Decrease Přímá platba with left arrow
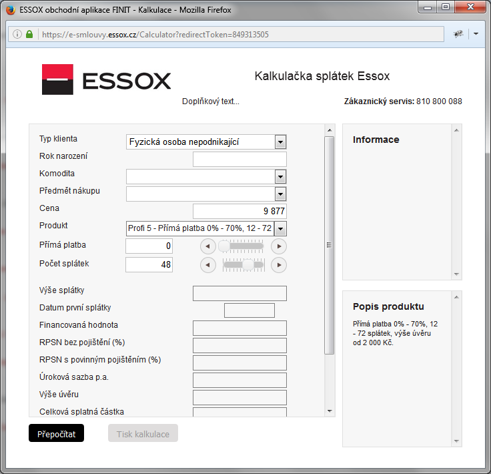Viewport: 491px width, 474px height. coord(208,246)
